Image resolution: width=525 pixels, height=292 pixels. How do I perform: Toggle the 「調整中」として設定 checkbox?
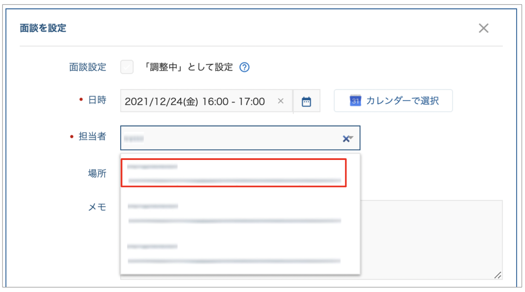point(127,67)
